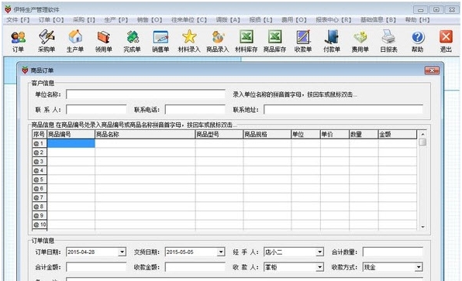Click the 商品型号 column header
Screen dimensions: 462x281
(x=219, y=135)
